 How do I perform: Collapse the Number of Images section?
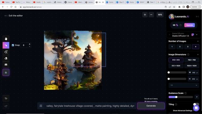(198, 41)
